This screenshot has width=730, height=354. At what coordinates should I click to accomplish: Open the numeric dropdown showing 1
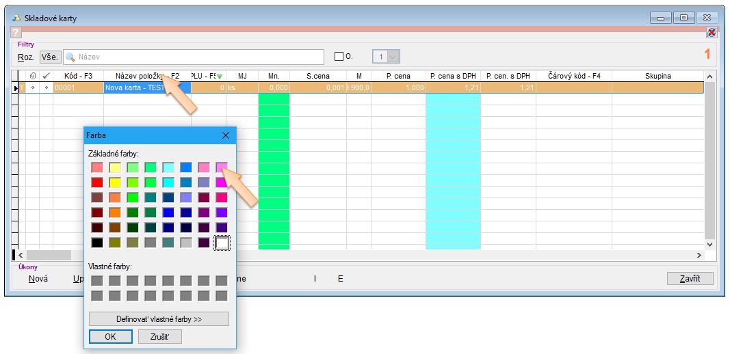(393, 57)
